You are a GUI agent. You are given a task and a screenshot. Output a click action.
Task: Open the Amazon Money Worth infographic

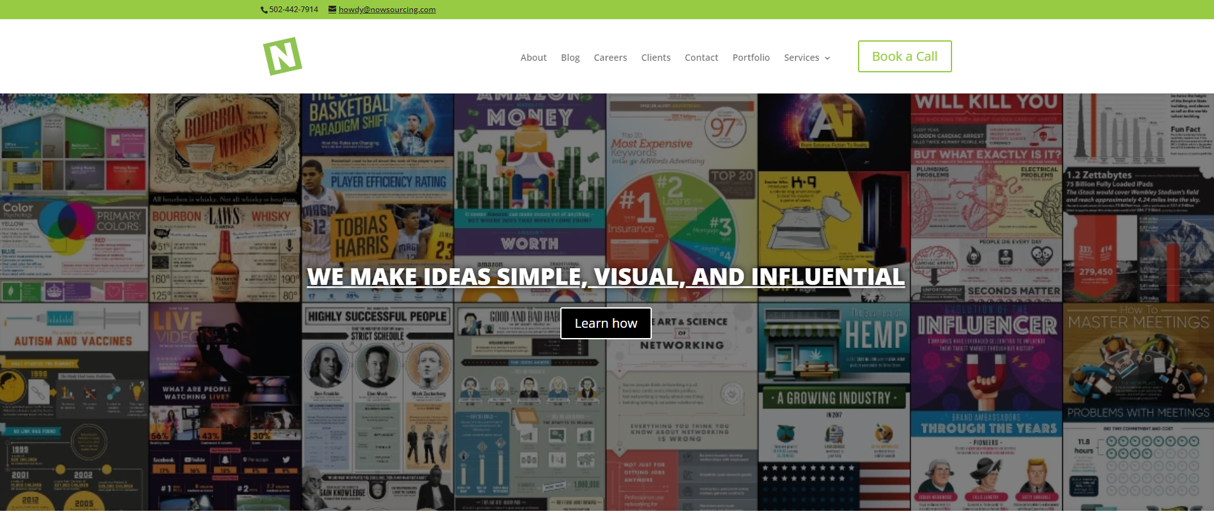click(x=530, y=198)
